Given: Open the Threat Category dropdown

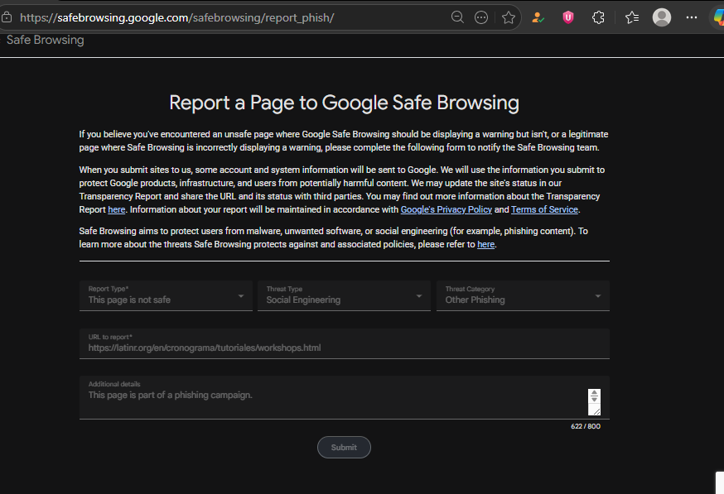Looking at the screenshot, I should tap(523, 295).
